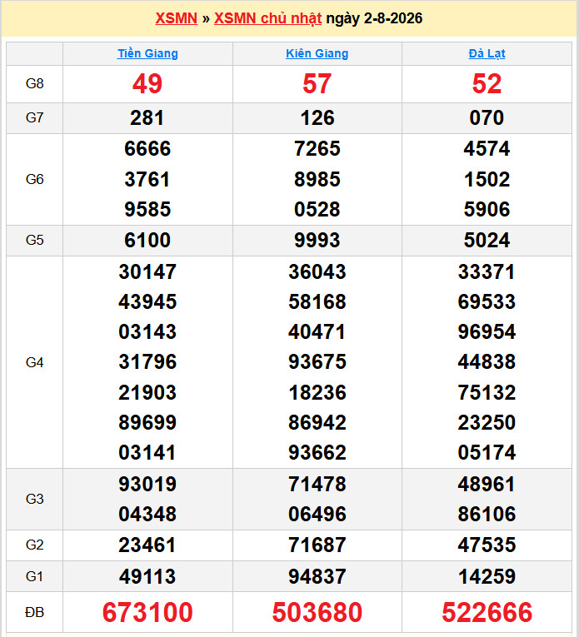Select the G1 row label
Viewport: 579px width, 637px height.
(34, 576)
